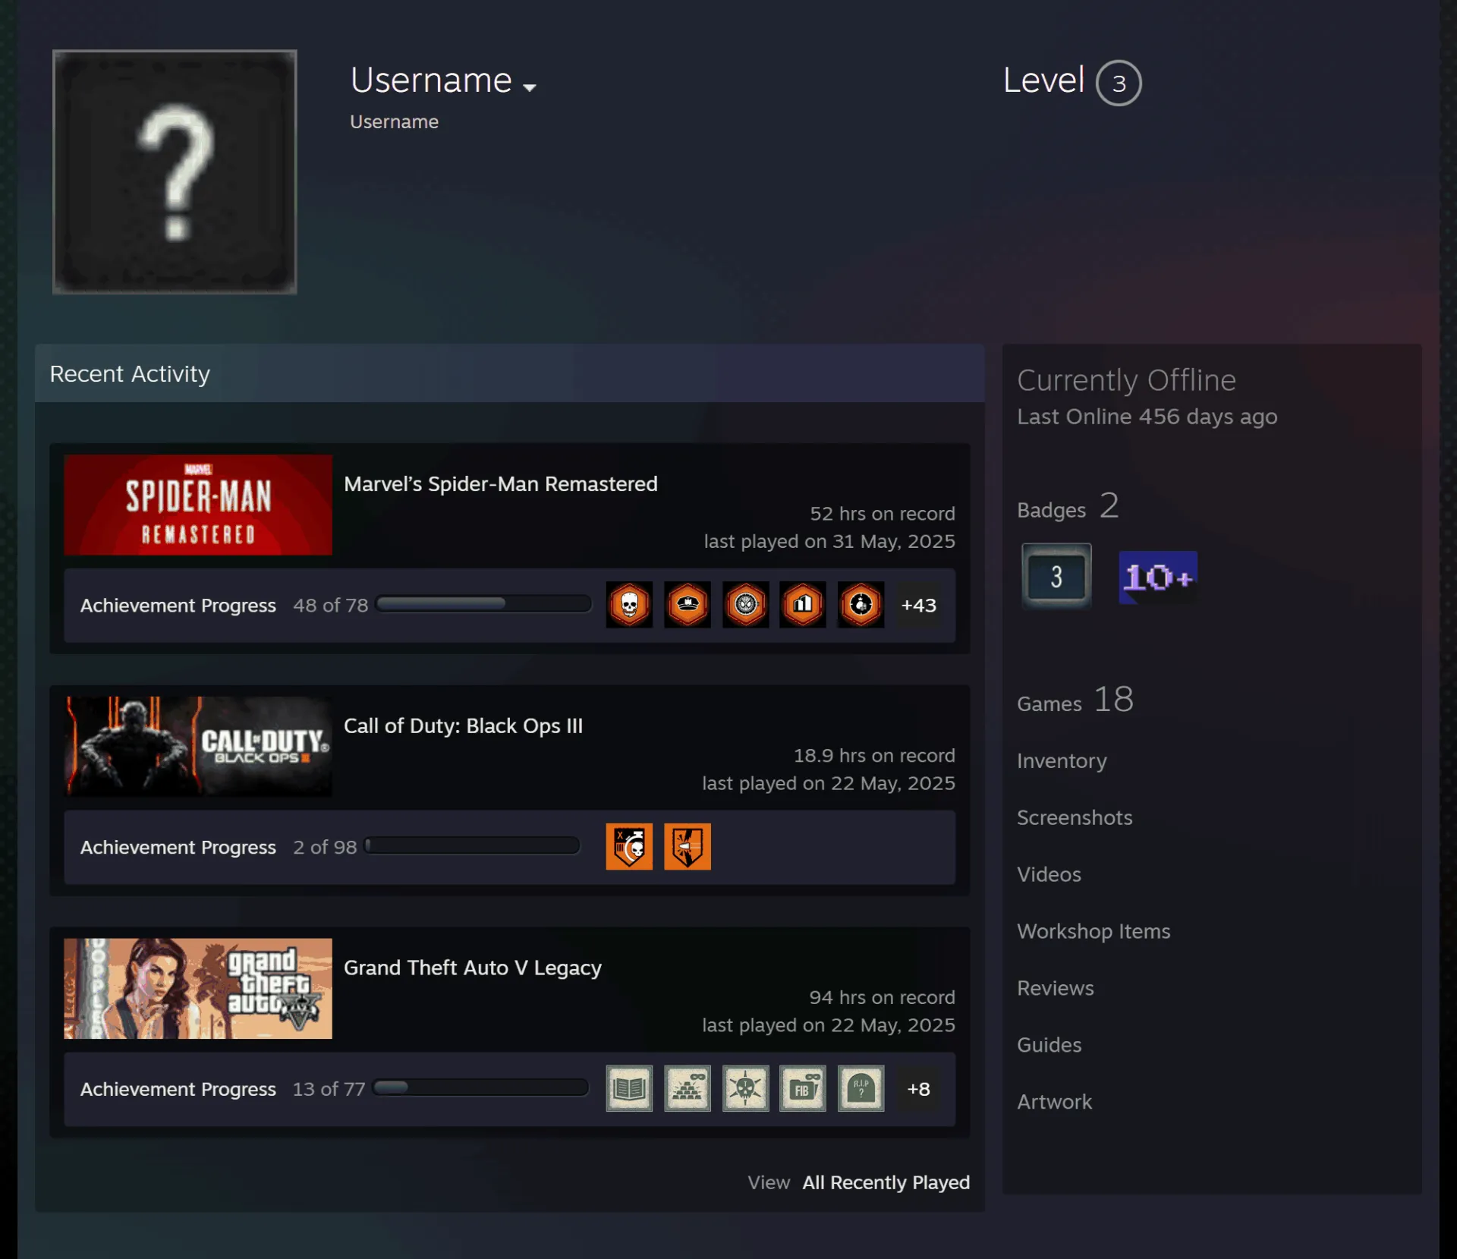Click the skull shield Black Ops III achievement
This screenshot has width=1457, height=1259.
coord(629,846)
